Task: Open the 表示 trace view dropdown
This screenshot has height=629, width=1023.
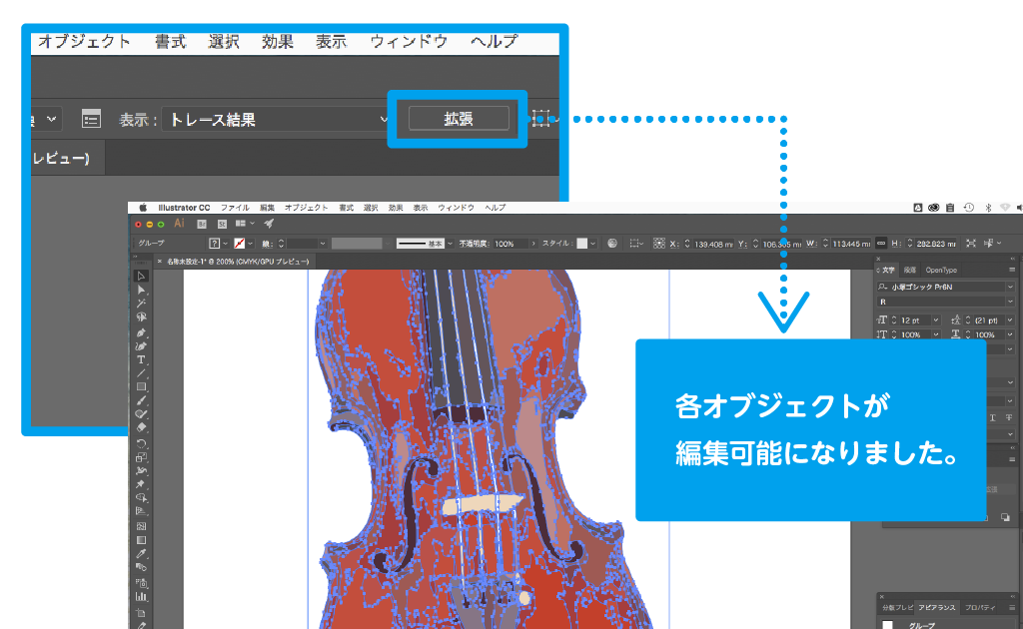Action: pyautogui.click(x=277, y=119)
